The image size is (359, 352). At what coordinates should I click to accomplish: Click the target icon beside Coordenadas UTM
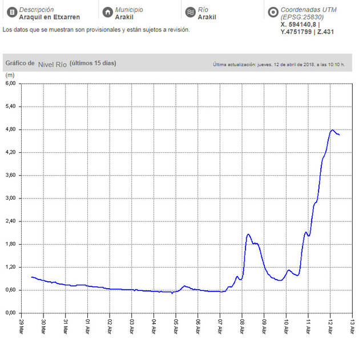point(273,12)
